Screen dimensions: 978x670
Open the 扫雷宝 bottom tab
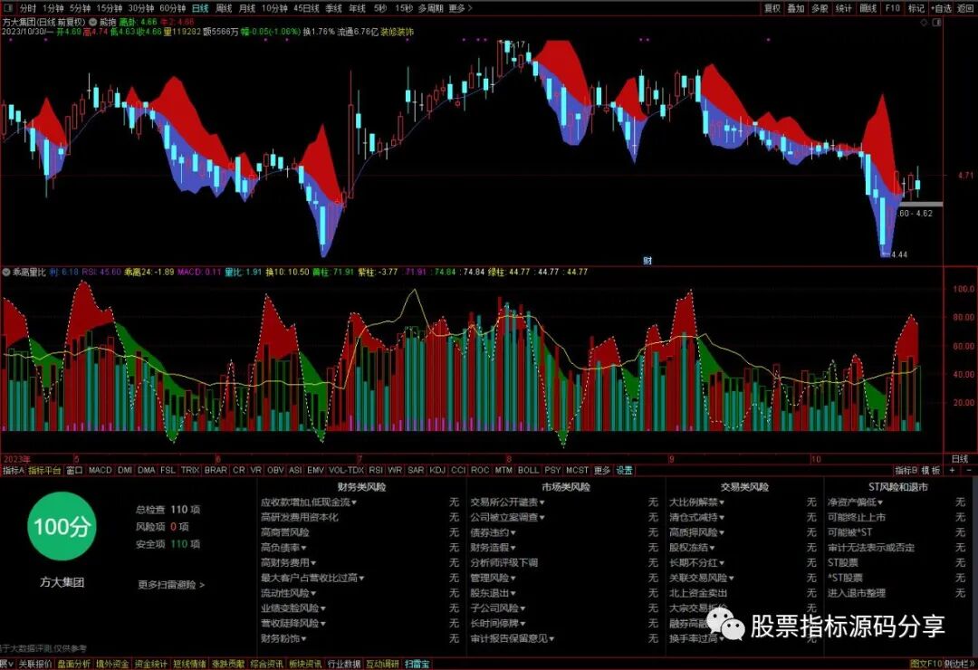click(417, 664)
